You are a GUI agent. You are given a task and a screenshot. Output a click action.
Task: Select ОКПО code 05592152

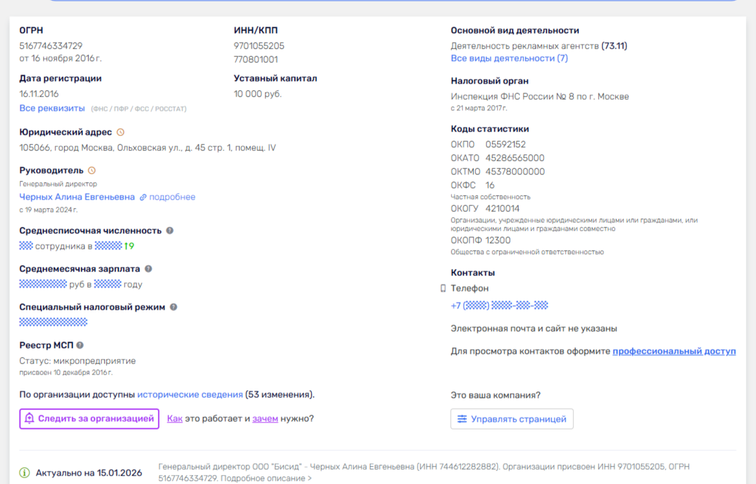coord(505,144)
